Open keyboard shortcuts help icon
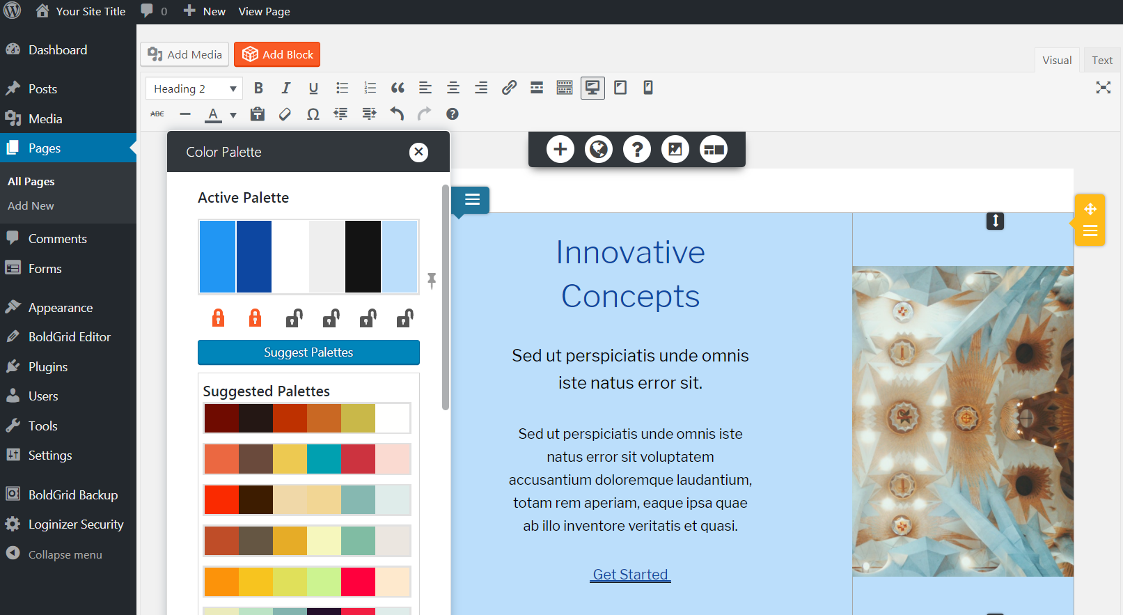The height and width of the screenshot is (615, 1123). pos(453,114)
